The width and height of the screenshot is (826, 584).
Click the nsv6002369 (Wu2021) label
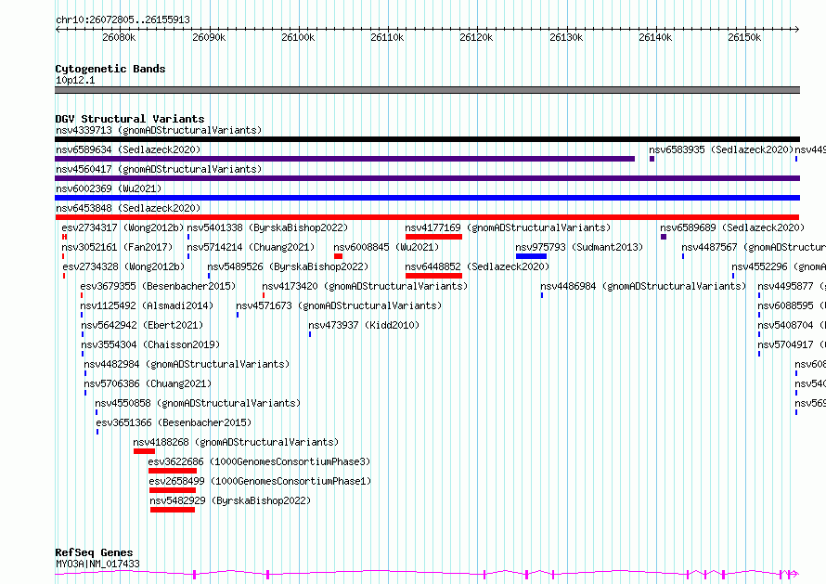pyautogui.click(x=109, y=188)
